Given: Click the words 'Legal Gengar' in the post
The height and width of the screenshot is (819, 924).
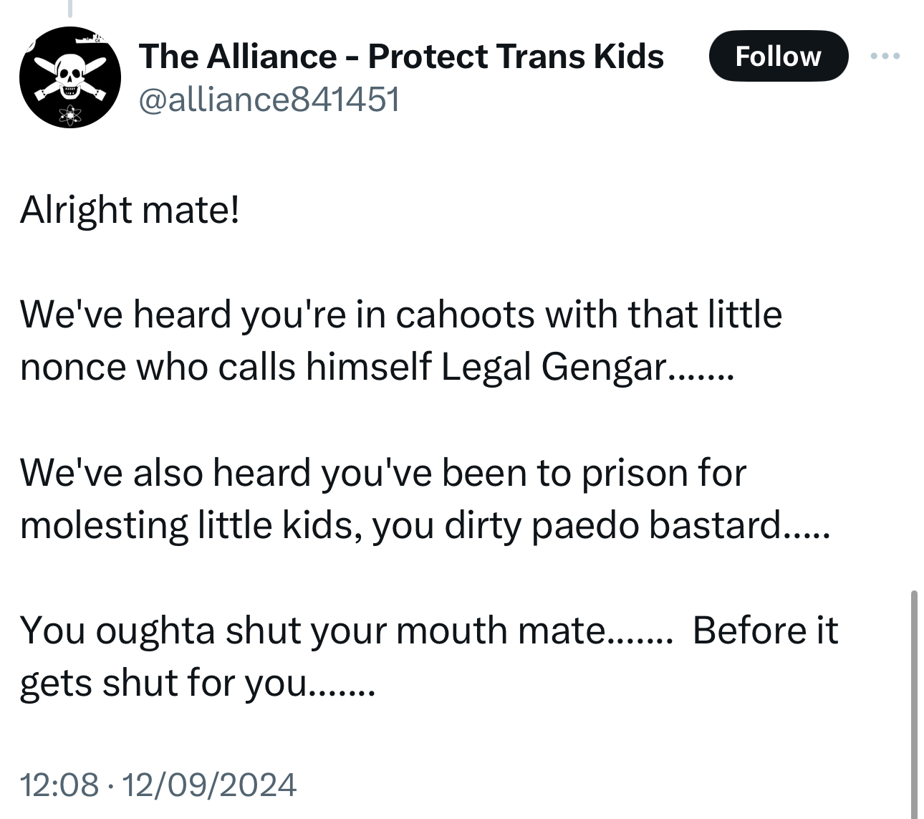Looking at the screenshot, I should [553, 367].
